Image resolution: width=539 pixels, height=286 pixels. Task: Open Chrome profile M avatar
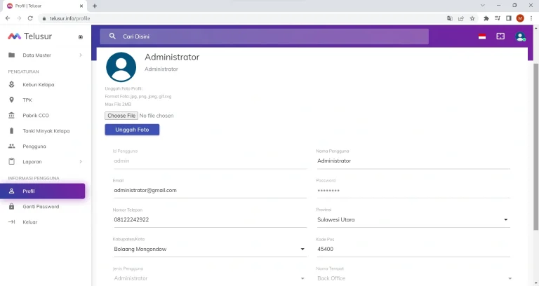click(x=520, y=18)
